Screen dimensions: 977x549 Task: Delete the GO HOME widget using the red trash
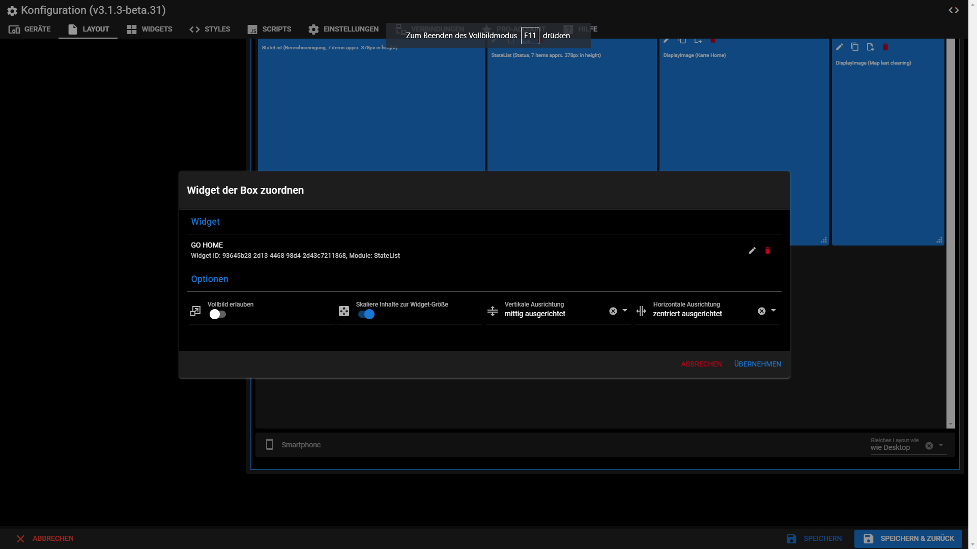767,250
